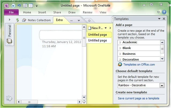171x108 pixels.
Task: Click page scroll down arrow
Action: 84,97
